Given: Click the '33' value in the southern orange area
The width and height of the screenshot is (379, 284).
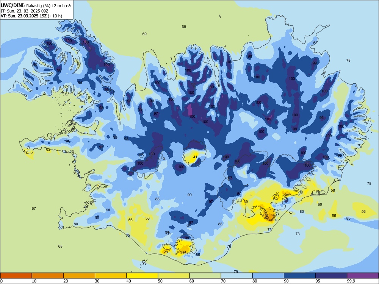Looking at the screenshot, I should point(184,252).
